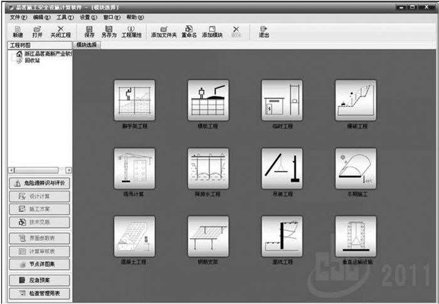439x304 pixels.
Task: Launch the 降排水工程 drainage module
Action: click(x=208, y=168)
